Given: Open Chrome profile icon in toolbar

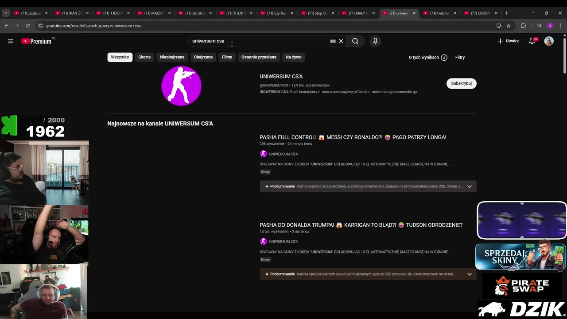Looking at the screenshot, I should coord(550,26).
